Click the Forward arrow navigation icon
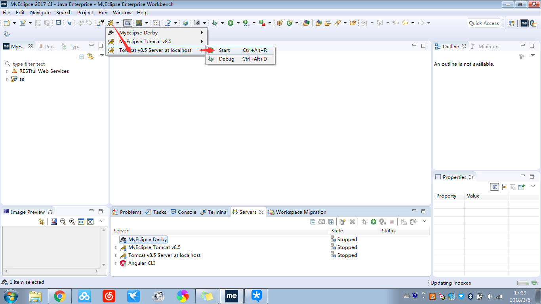The height and width of the screenshot is (304, 541). [x=421, y=23]
